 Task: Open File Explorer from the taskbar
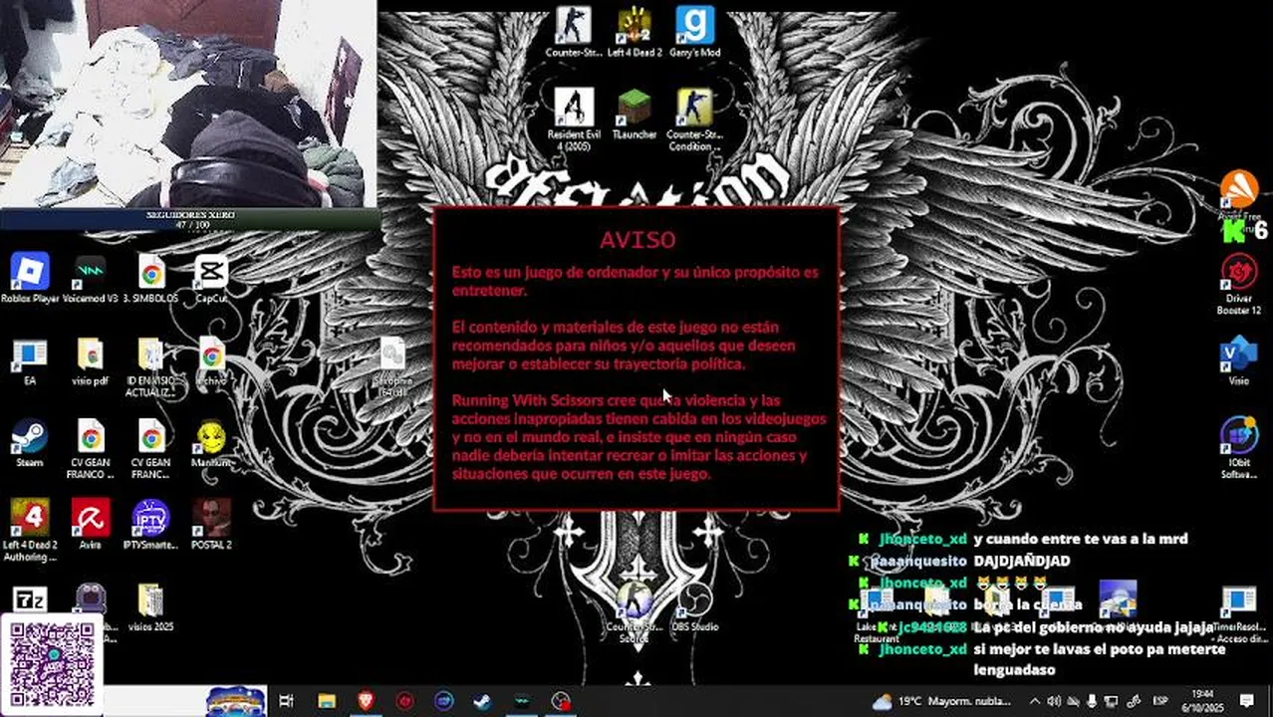(x=326, y=701)
